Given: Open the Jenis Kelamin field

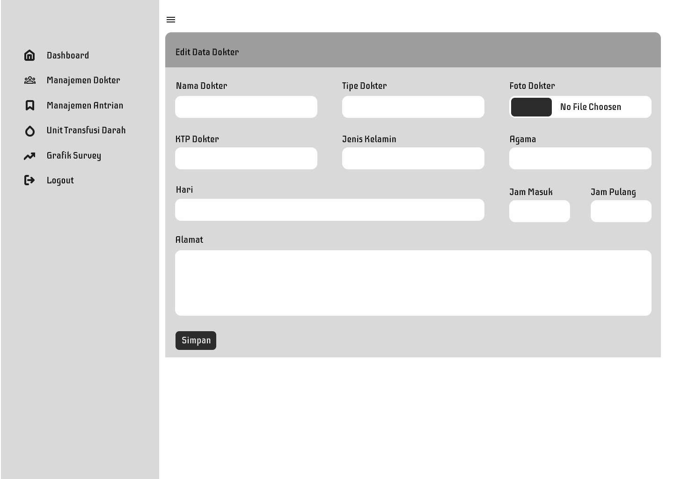Looking at the screenshot, I should point(413,159).
